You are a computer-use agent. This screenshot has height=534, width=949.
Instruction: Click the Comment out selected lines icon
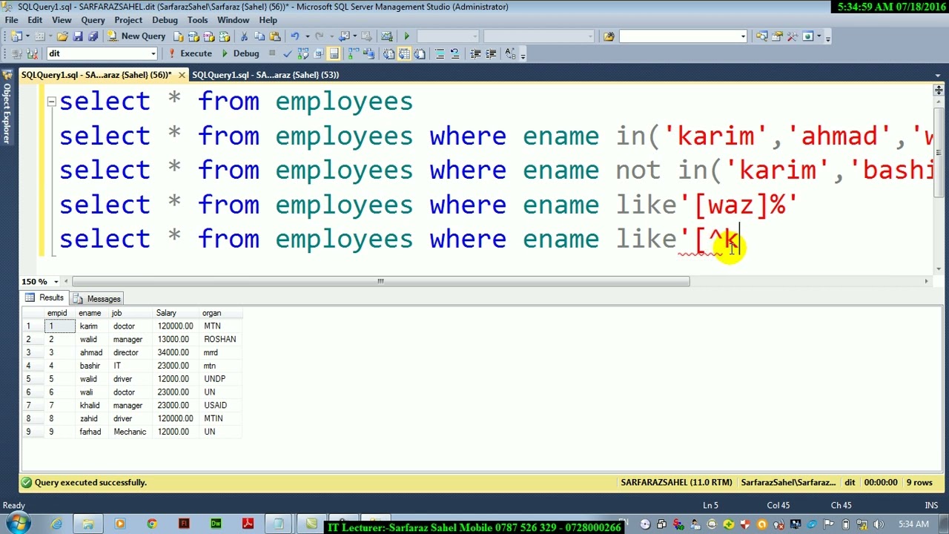click(x=440, y=53)
